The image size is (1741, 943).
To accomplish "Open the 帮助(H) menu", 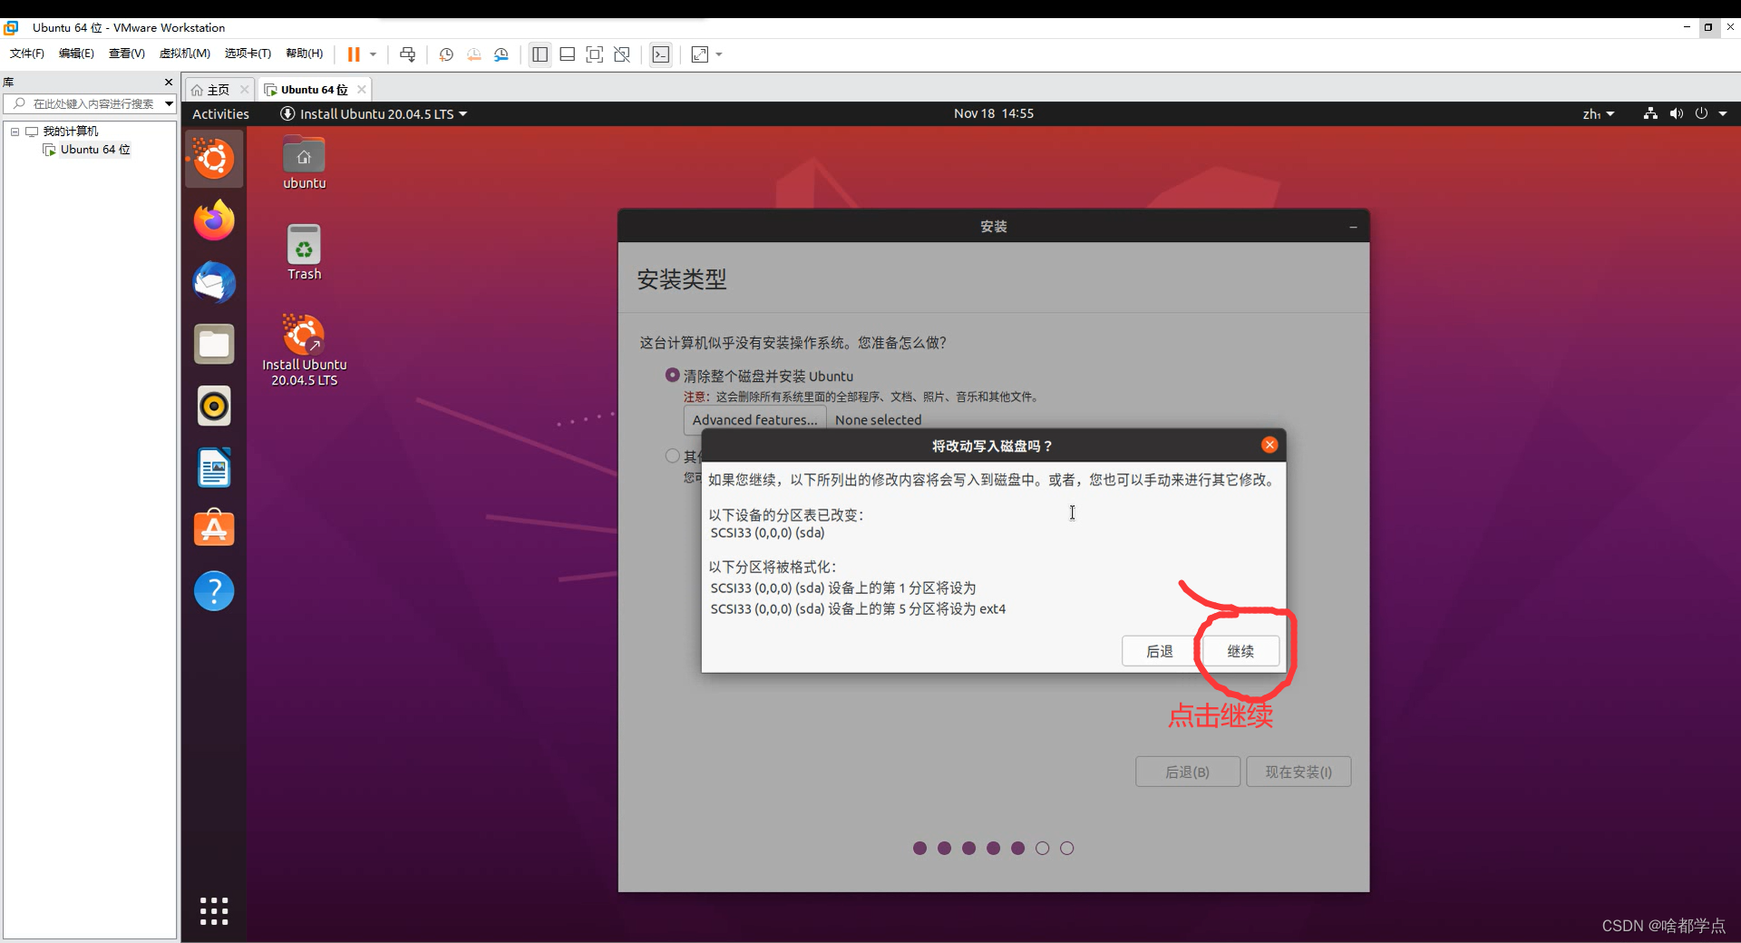I will pyautogui.click(x=304, y=53).
